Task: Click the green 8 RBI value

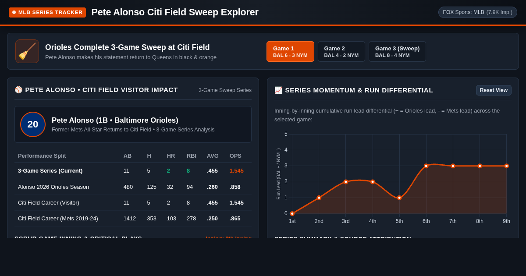Action: 188,171
